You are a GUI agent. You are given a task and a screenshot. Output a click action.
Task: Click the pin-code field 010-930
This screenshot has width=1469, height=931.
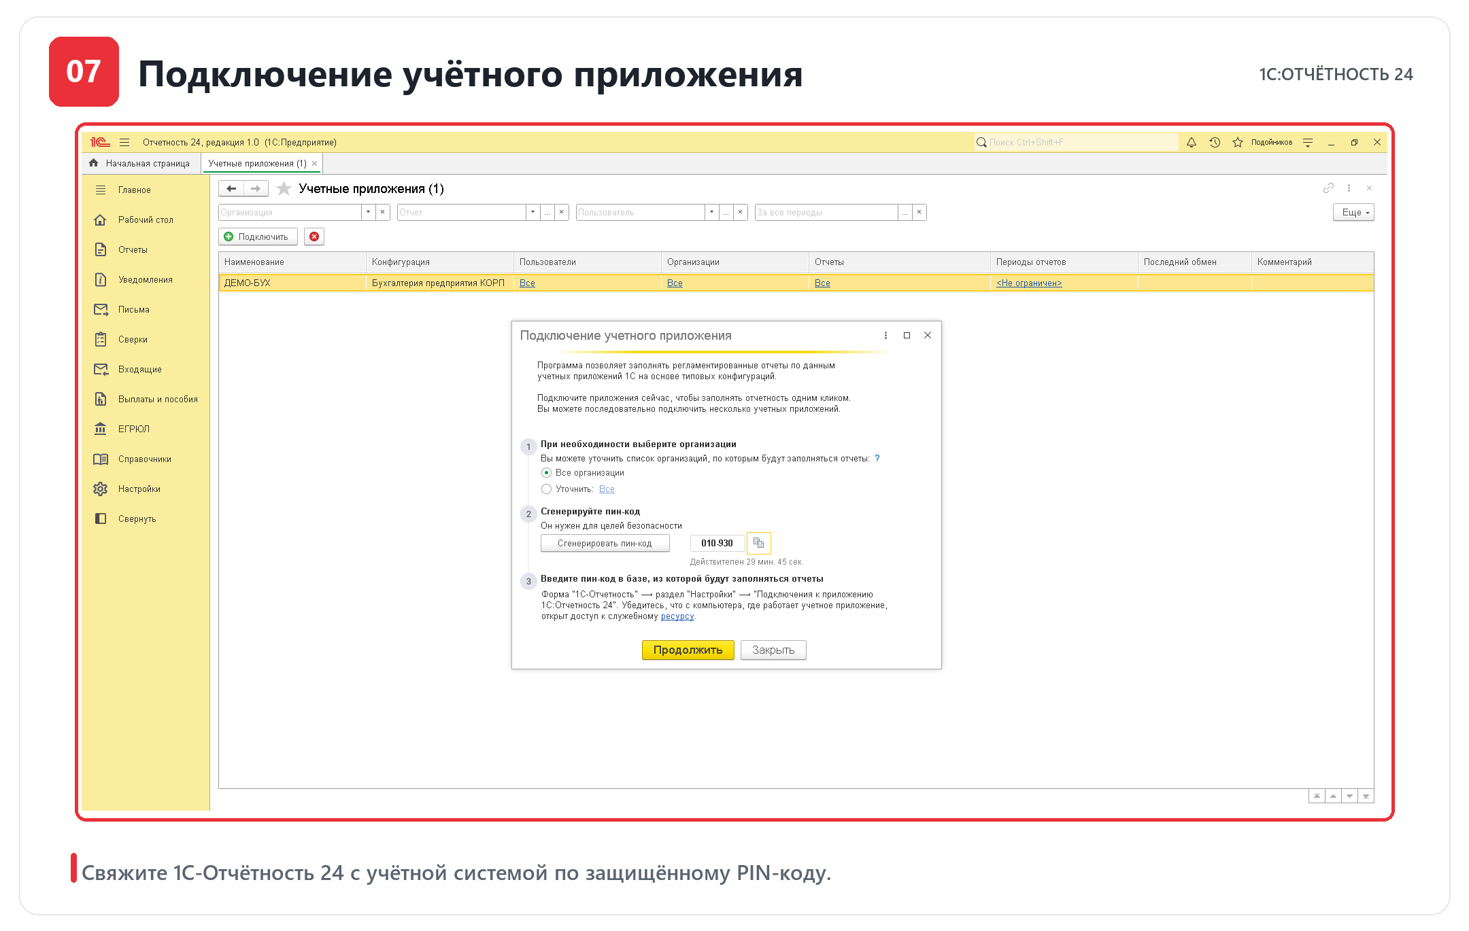tap(717, 543)
